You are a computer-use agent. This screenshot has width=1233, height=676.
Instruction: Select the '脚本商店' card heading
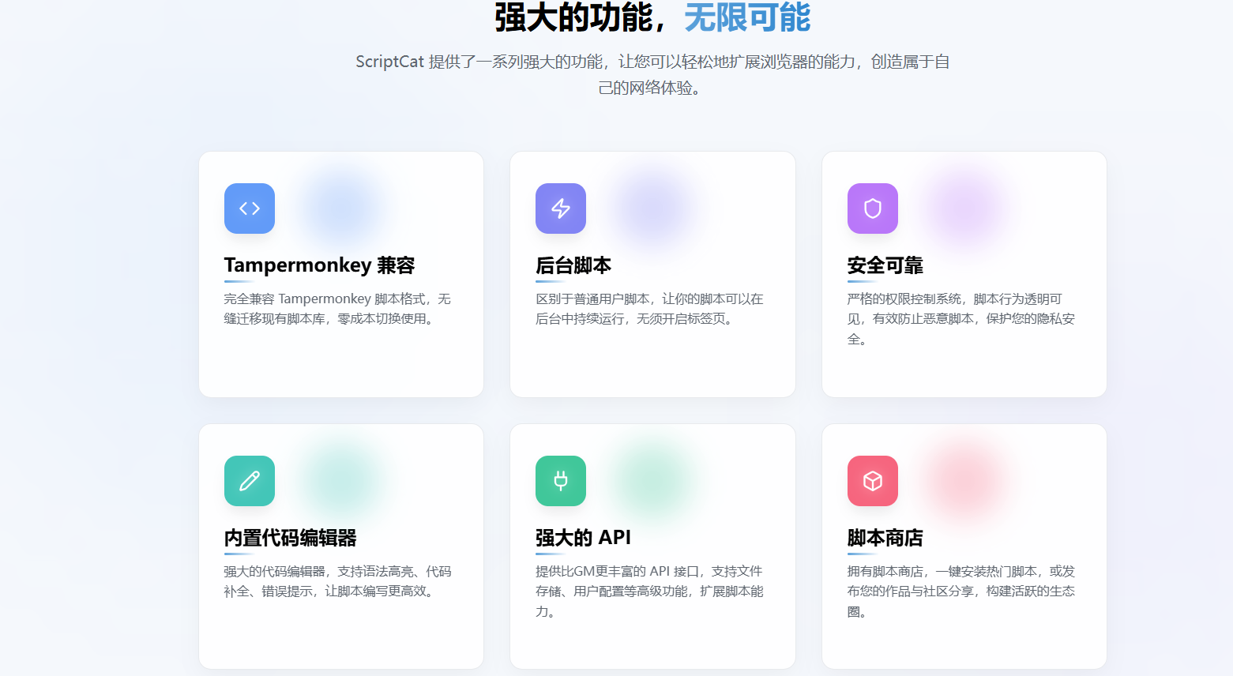[x=885, y=538]
